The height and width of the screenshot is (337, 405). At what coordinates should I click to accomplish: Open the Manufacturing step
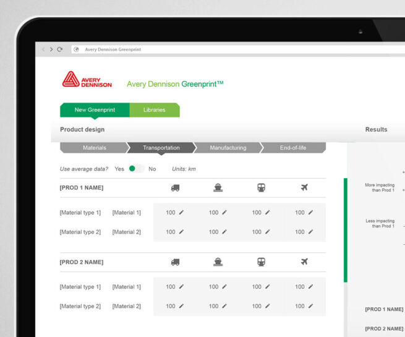[x=228, y=148]
